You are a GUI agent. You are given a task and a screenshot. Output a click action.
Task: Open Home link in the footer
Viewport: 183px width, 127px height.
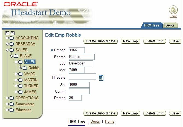[x=110, y=122]
